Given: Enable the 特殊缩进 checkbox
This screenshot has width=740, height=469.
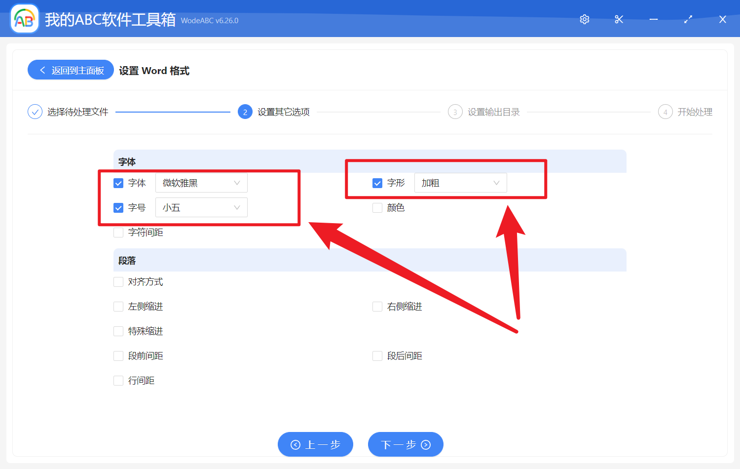Looking at the screenshot, I should tap(118, 331).
